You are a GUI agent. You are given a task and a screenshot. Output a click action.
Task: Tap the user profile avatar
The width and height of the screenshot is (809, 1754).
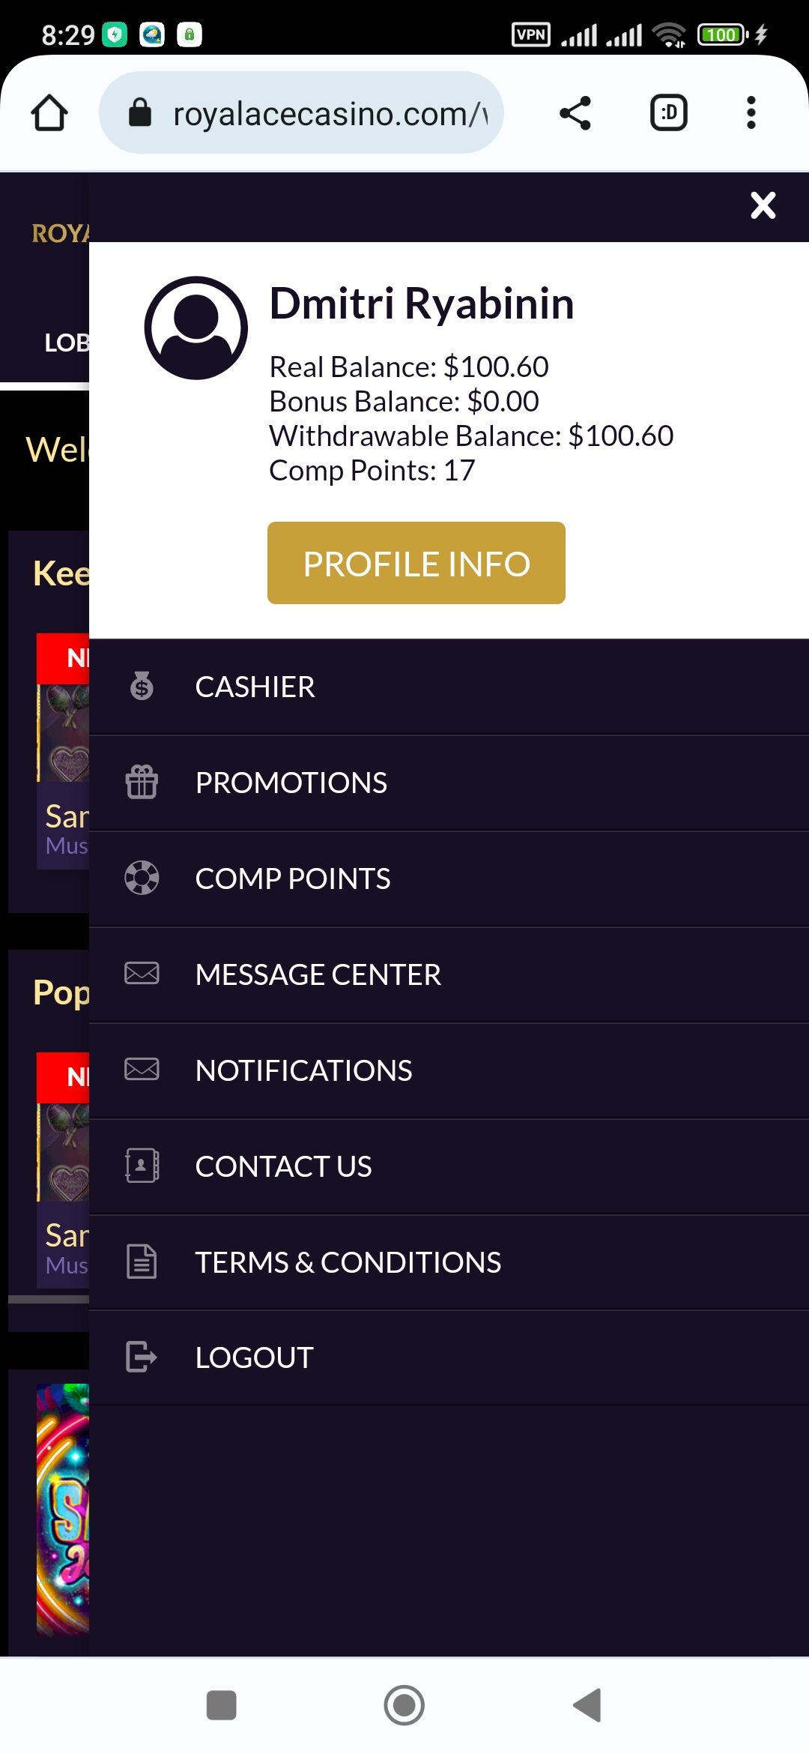pyautogui.click(x=196, y=328)
